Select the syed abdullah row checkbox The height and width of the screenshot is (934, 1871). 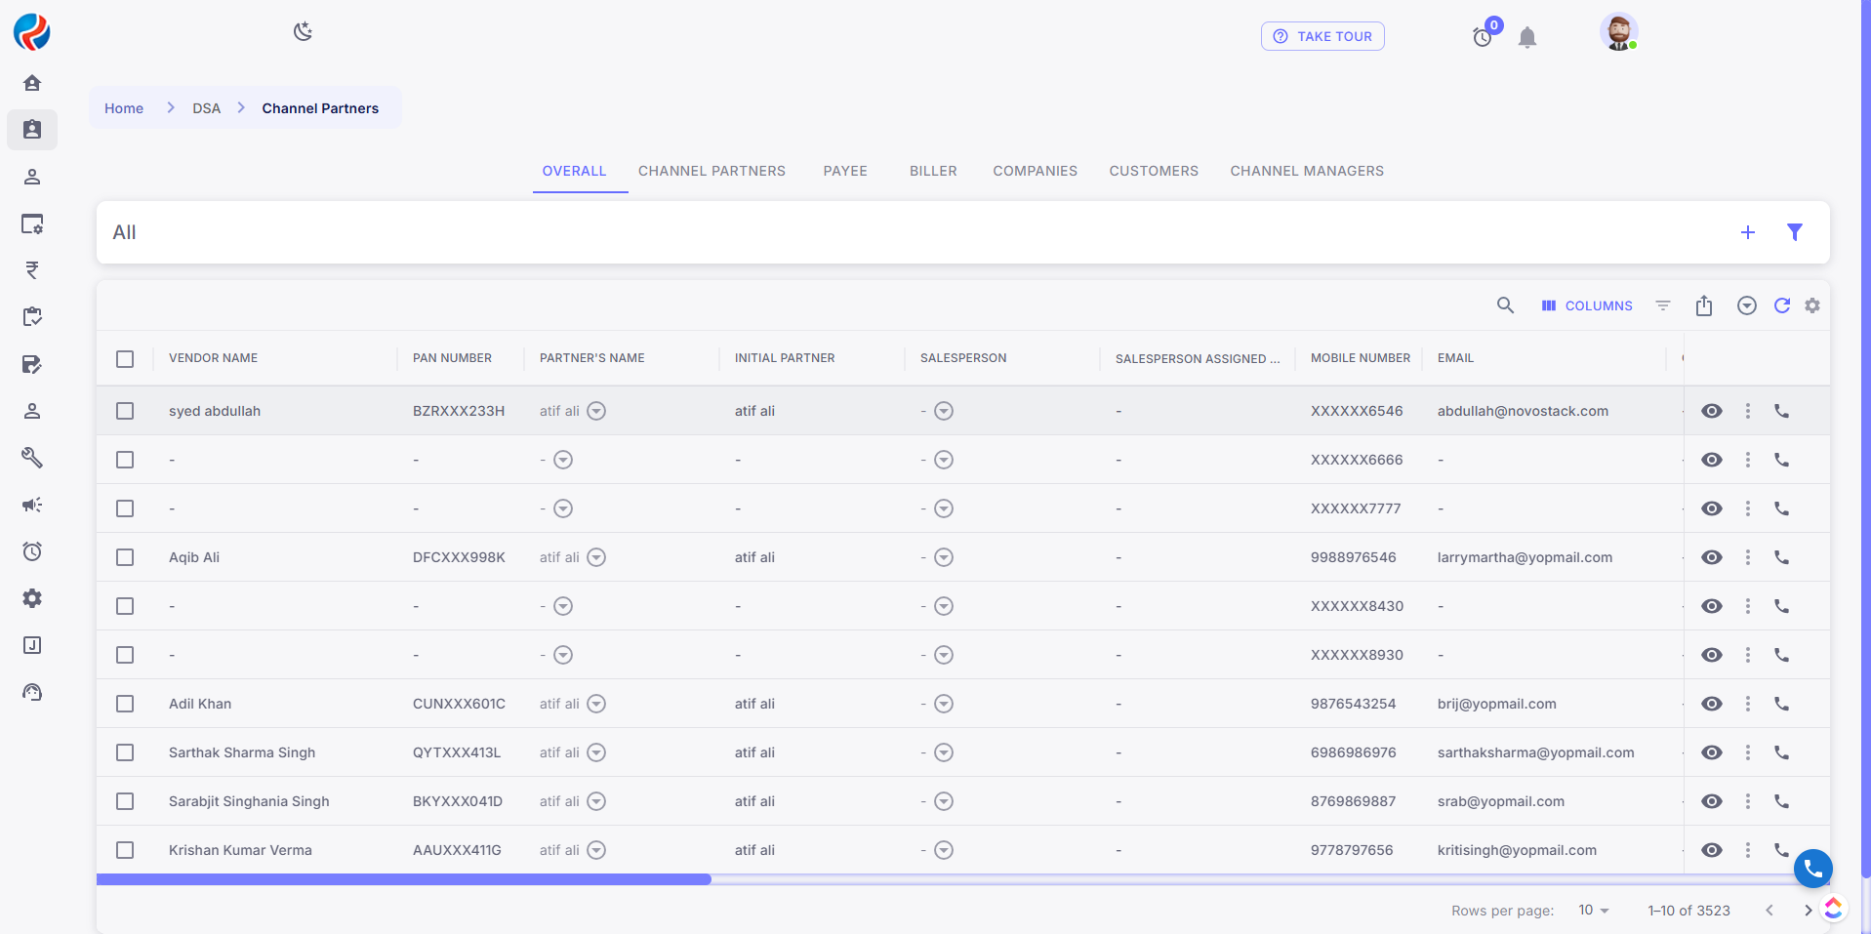click(125, 411)
